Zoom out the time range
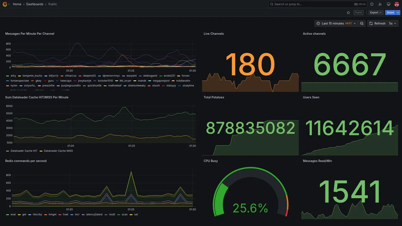The height and width of the screenshot is (226, 402). pyautogui.click(x=362, y=24)
